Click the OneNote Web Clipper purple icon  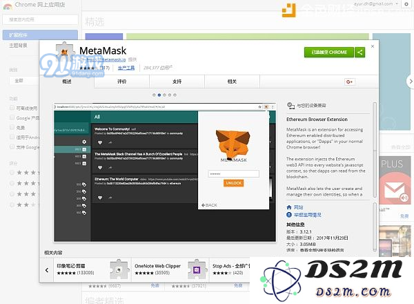point(197,270)
